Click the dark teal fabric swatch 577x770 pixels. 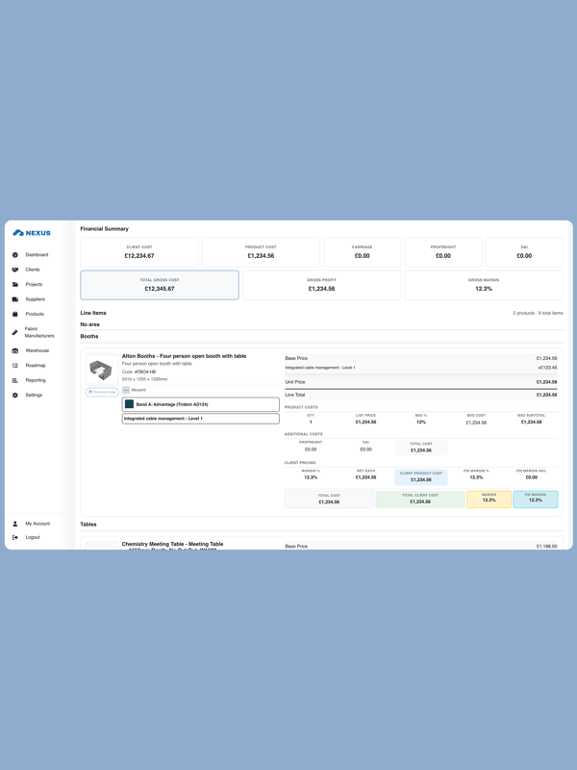click(129, 404)
